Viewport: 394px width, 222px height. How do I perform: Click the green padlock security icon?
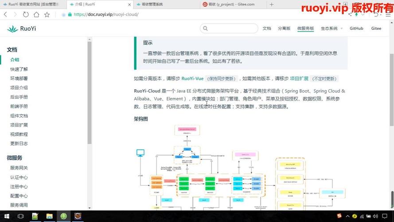[x=70, y=15]
